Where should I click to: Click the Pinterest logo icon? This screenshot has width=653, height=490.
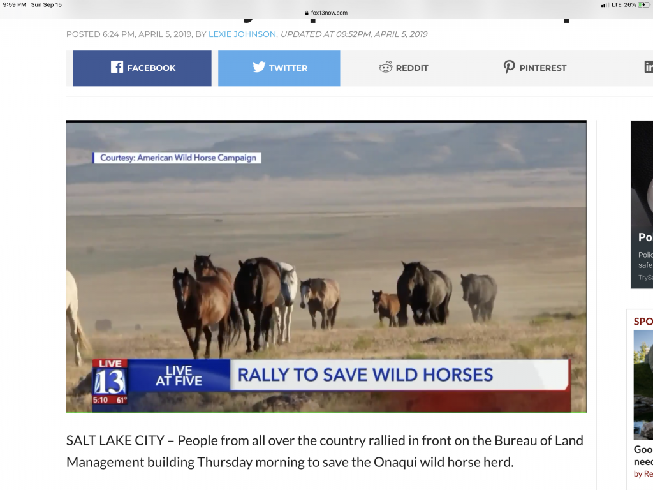pos(509,67)
